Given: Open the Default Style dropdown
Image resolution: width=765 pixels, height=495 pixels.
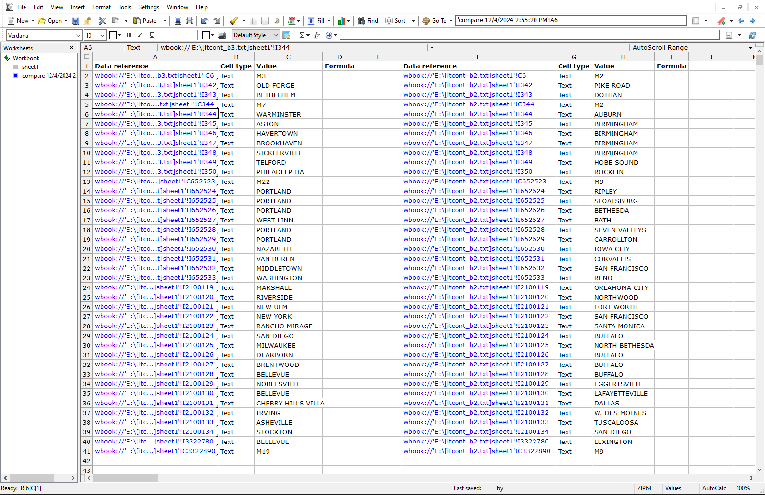Looking at the screenshot, I should pyautogui.click(x=275, y=35).
